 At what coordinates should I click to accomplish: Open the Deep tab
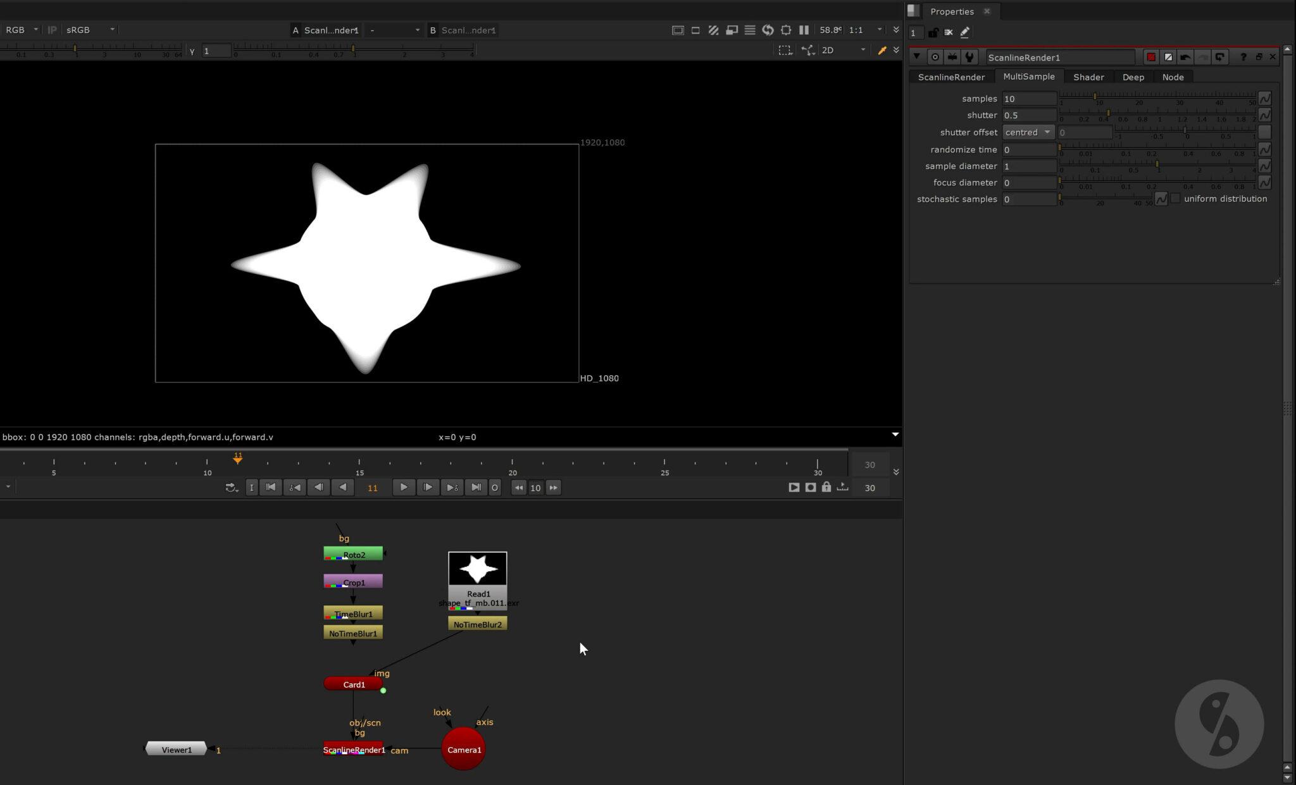(1133, 77)
